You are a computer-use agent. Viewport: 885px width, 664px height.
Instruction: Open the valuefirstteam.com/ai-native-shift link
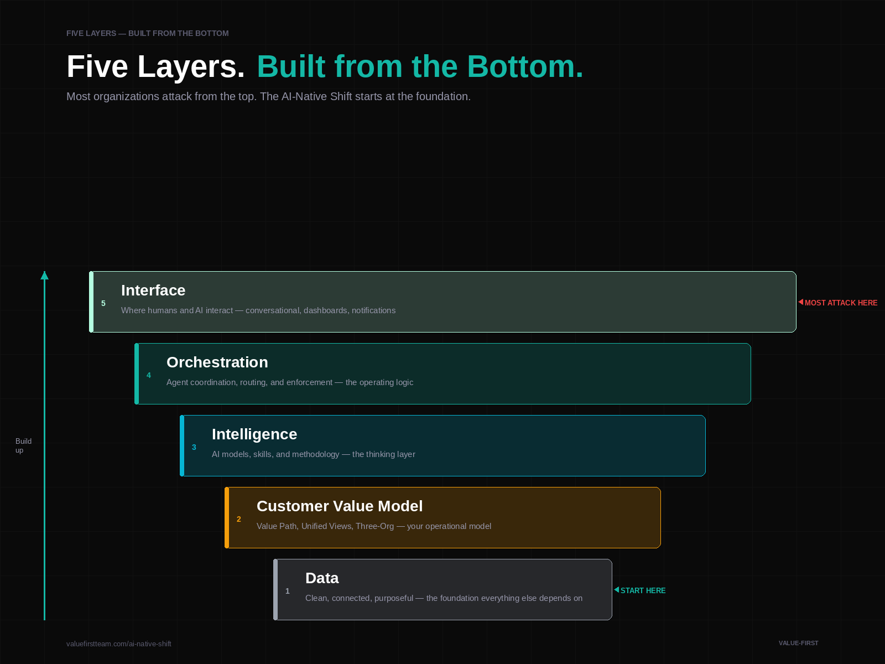(119, 644)
